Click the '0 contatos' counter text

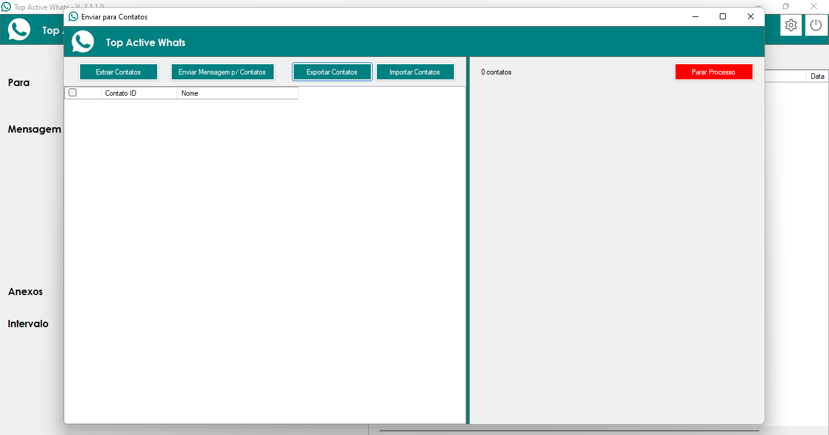(x=496, y=72)
